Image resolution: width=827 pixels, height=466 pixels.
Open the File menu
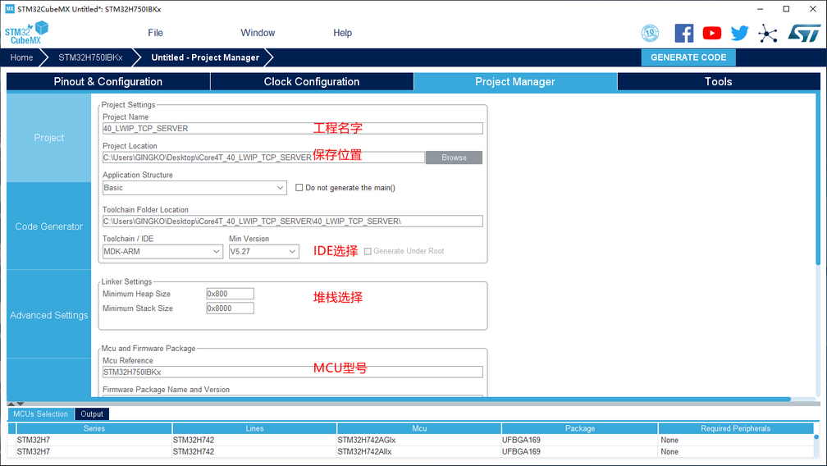pyautogui.click(x=155, y=33)
